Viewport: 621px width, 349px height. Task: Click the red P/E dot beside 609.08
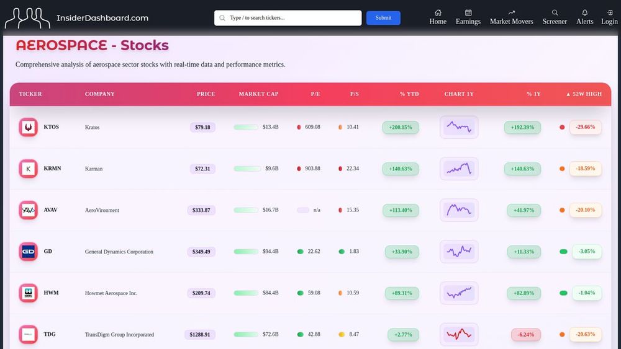tap(299, 127)
